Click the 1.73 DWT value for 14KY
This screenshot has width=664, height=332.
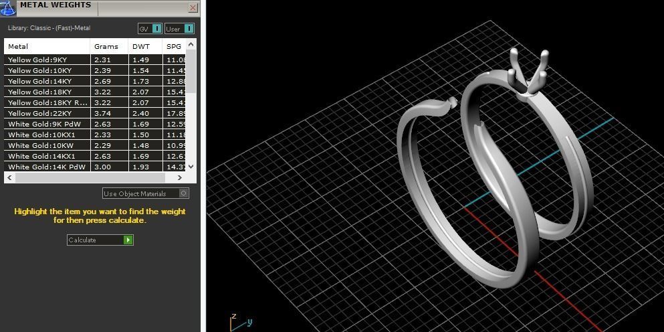140,81
